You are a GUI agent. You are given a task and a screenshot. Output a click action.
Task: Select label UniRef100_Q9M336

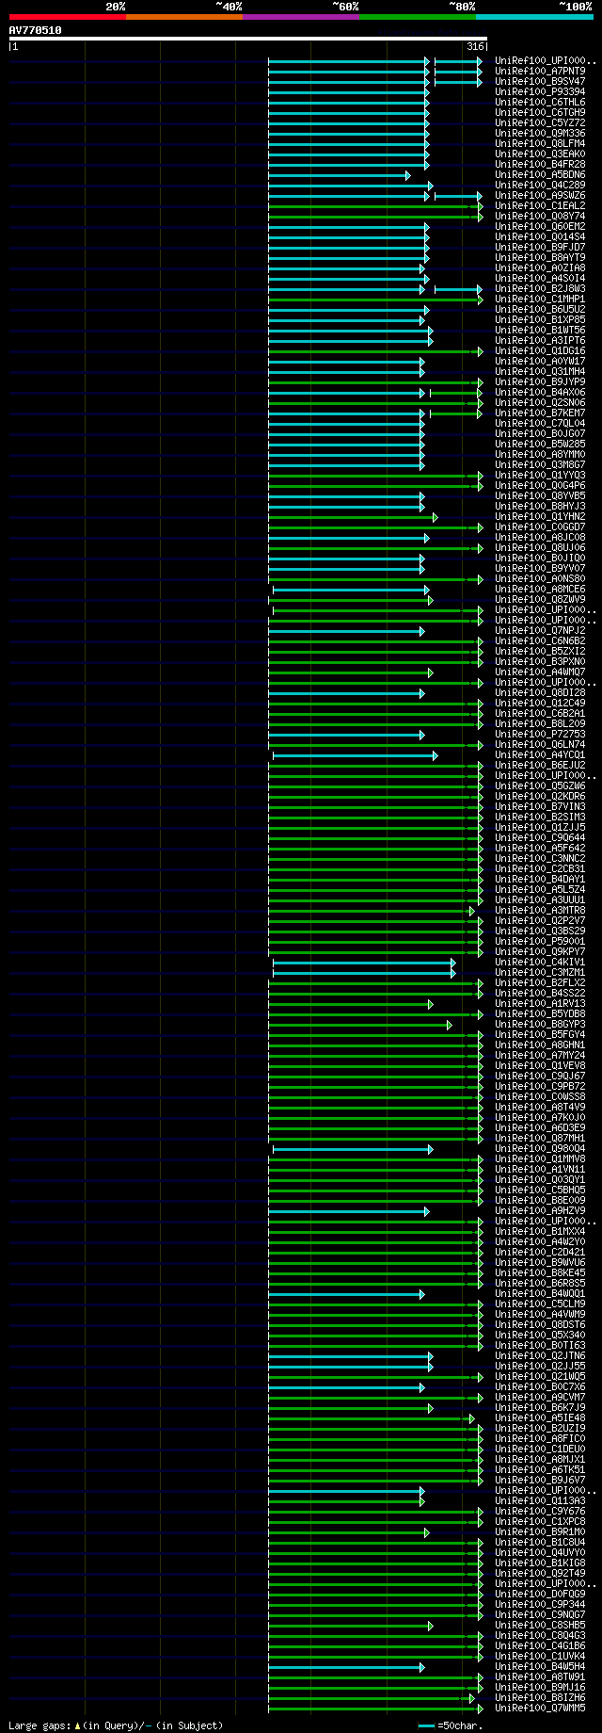coord(540,134)
